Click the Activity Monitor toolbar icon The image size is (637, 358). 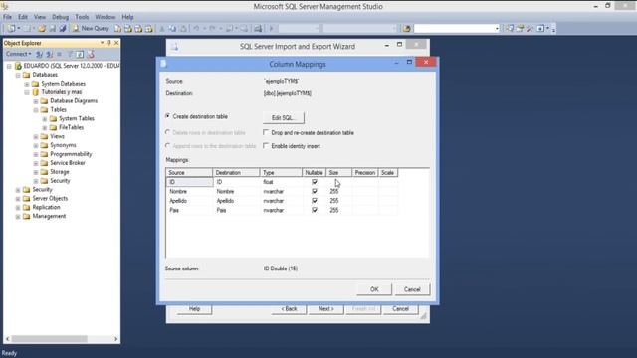tap(258, 29)
